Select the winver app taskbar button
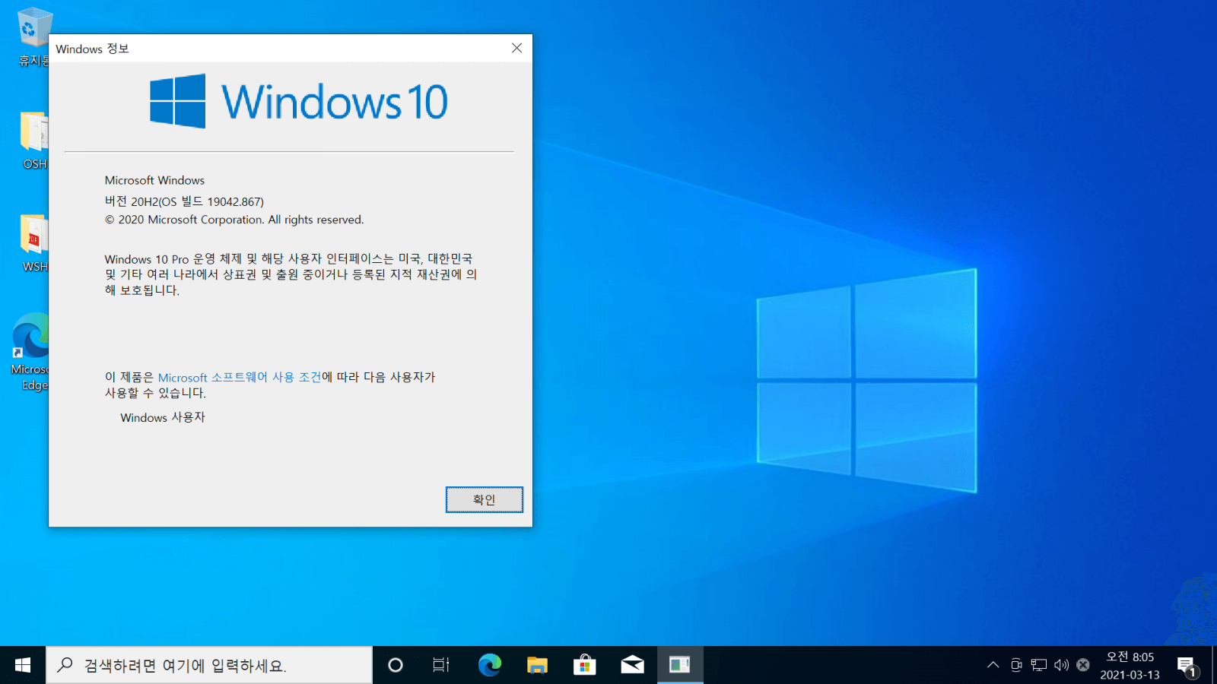The height and width of the screenshot is (684, 1217). (680, 665)
